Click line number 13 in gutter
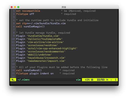The image size is (128, 99). (13, 49)
